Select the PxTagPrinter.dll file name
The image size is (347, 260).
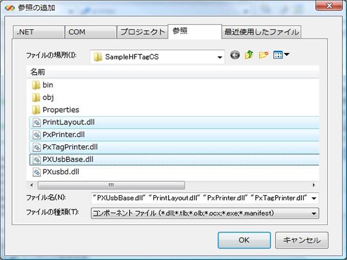pyautogui.click(x=70, y=147)
